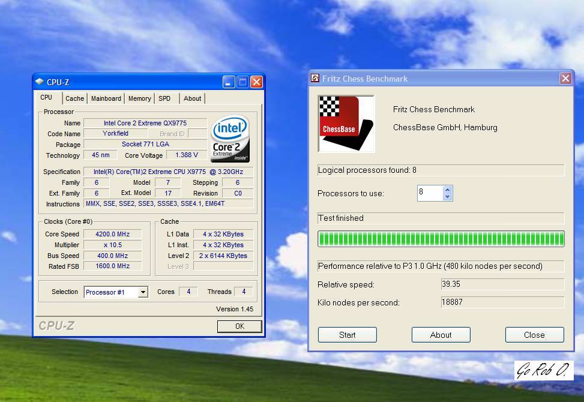
Task: Decrease processors to use with down arrow
Action: click(x=448, y=197)
